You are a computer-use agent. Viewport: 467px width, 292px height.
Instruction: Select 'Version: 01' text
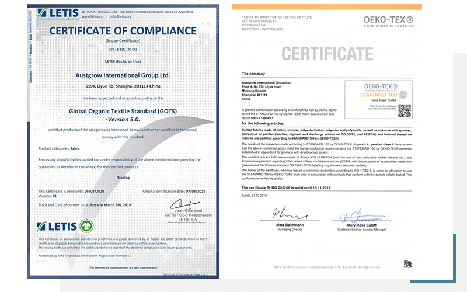pos(47,196)
